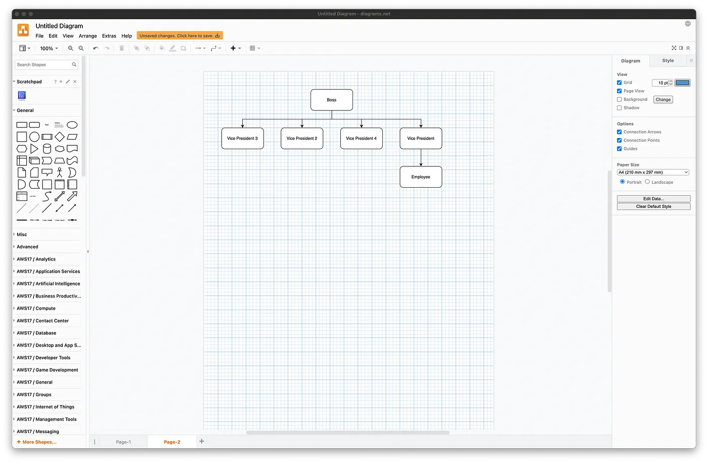Click the pencil icon to edit Scratchpad
Image resolution: width=708 pixels, height=463 pixels.
tap(68, 81)
